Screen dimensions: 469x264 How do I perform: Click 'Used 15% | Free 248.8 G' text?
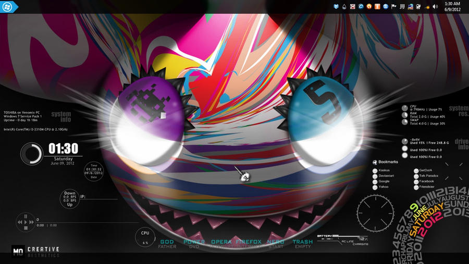(x=429, y=143)
